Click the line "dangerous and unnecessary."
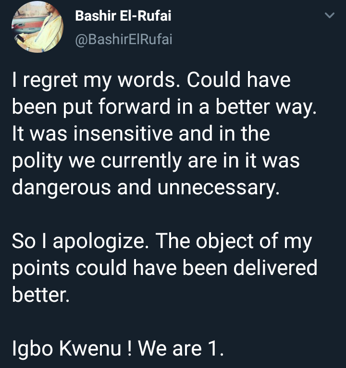The width and height of the screenshot is (346, 368). click(x=145, y=188)
